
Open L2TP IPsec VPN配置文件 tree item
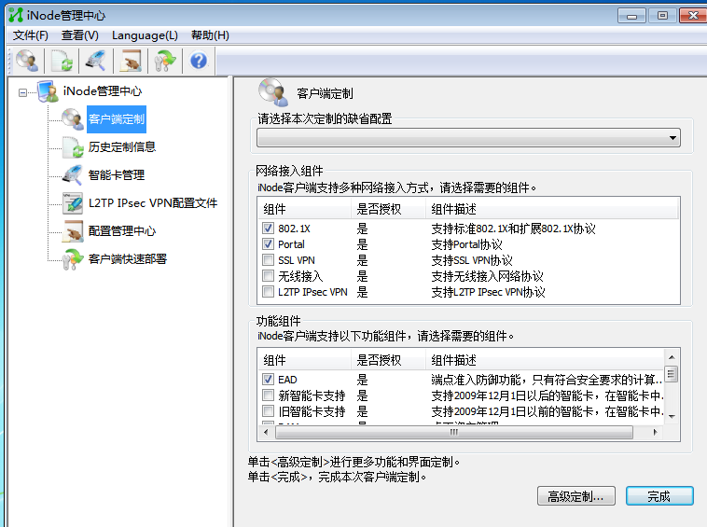pos(153,203)
